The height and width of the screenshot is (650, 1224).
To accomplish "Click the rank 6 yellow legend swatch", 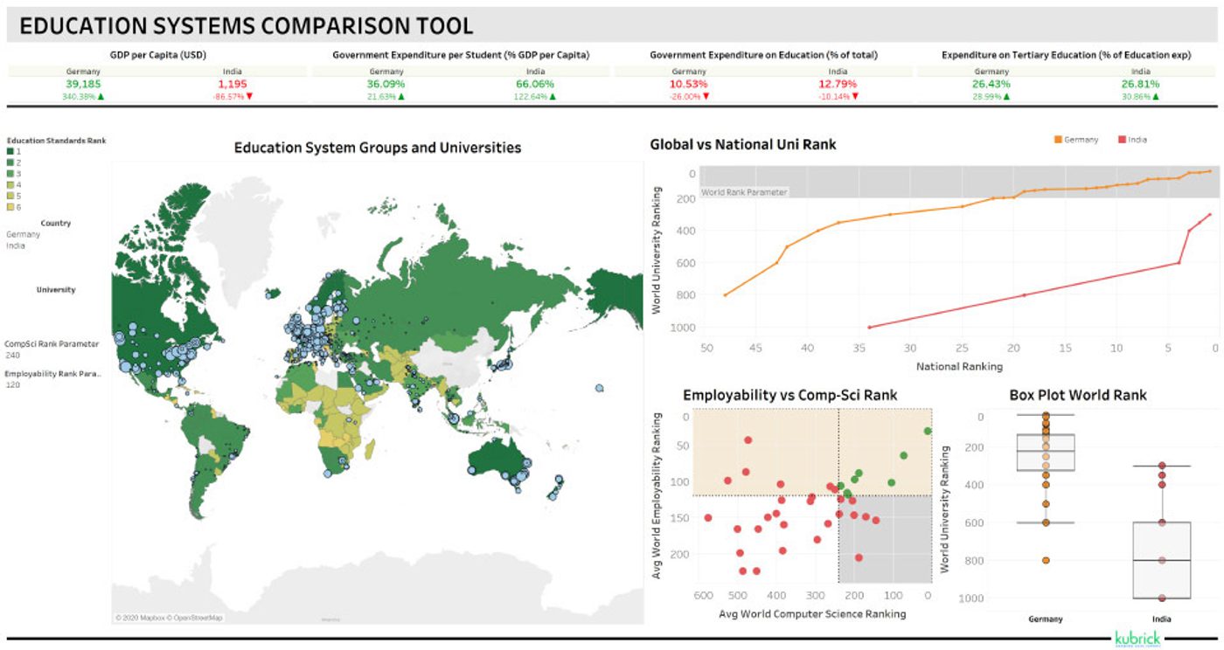I will [x=10, y=207].
